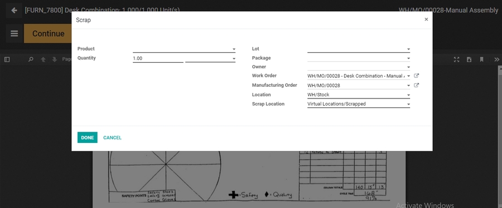This screenshot has height=208, width=502.
Task: Click the Continue button behind the dialog
Action: point(47,33)
